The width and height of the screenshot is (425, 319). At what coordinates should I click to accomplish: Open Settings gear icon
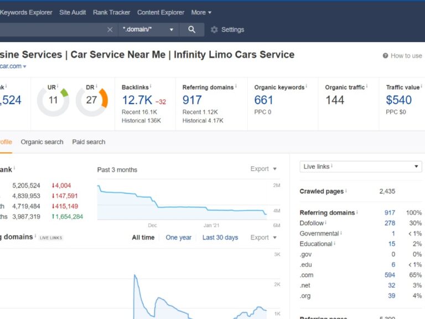point(214,29)
